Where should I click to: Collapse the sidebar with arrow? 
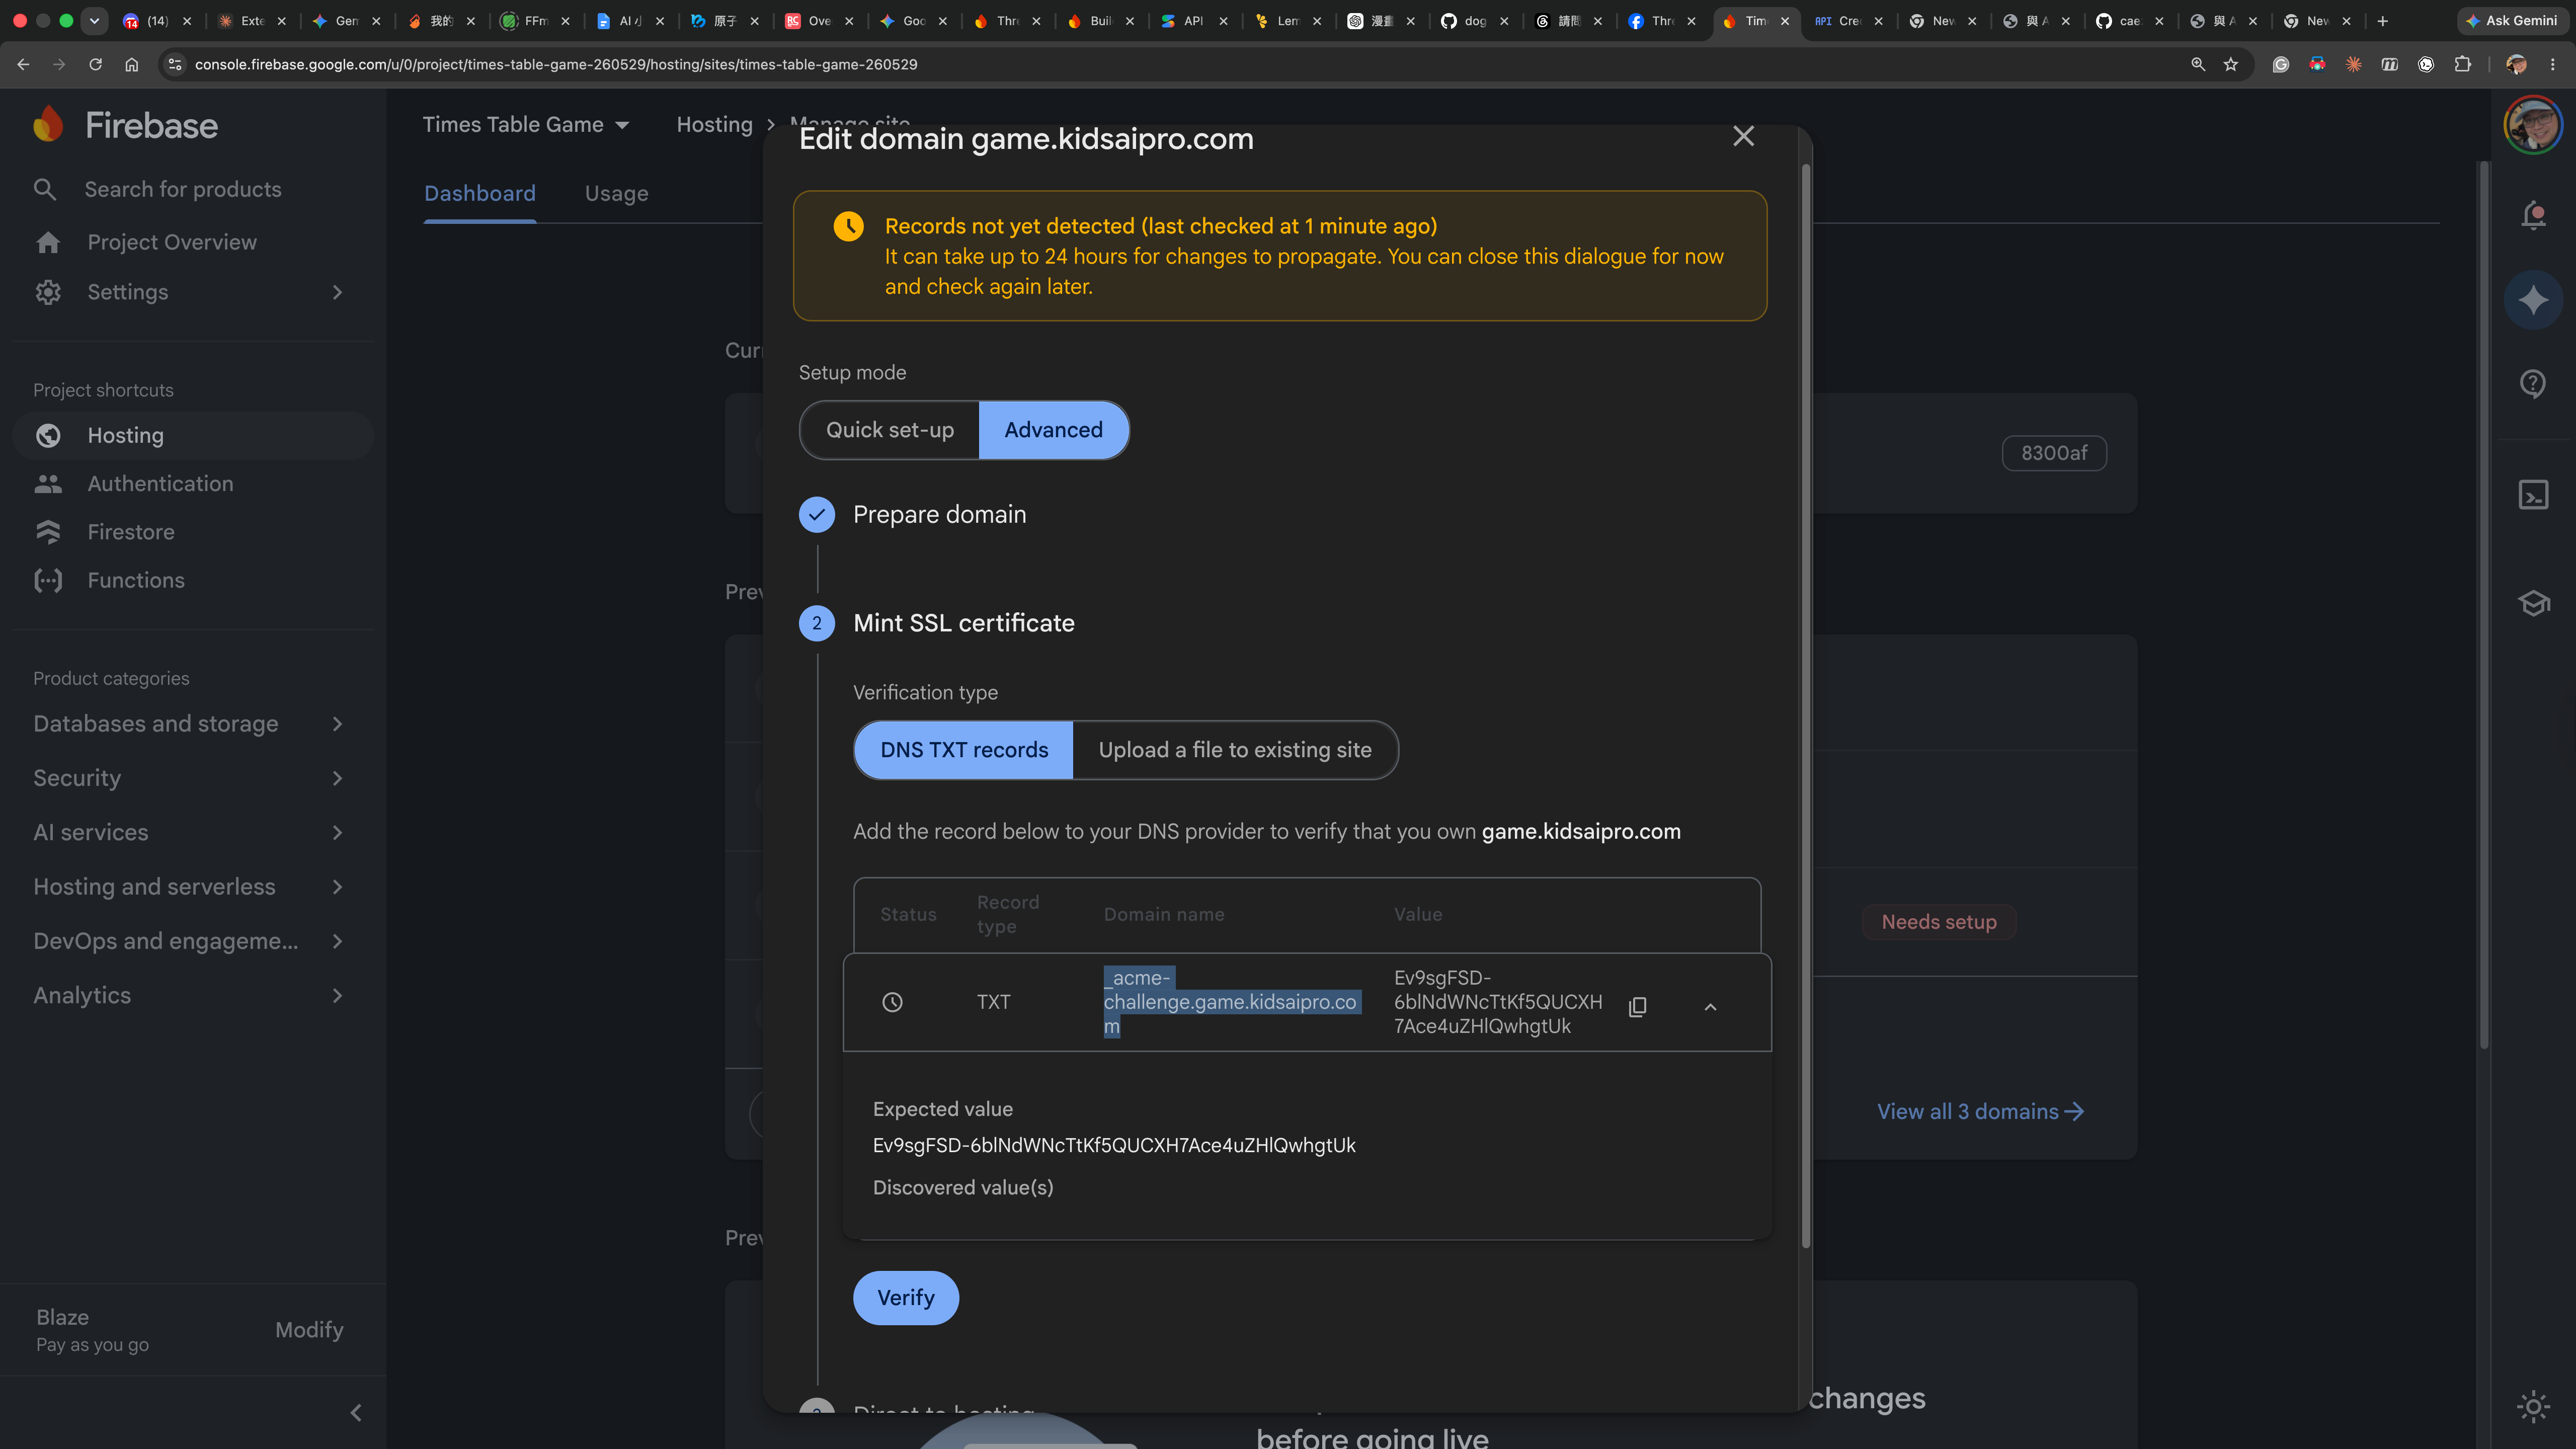click(x=356, y=1412)
